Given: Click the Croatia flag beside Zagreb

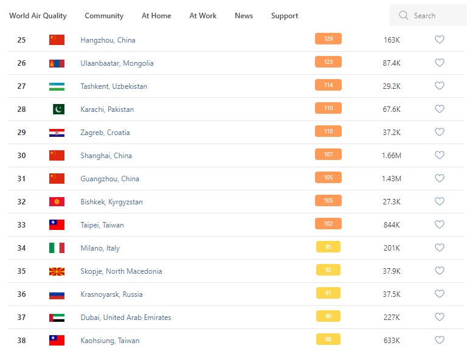Looking at the screenshot, I should coord(57,133).
